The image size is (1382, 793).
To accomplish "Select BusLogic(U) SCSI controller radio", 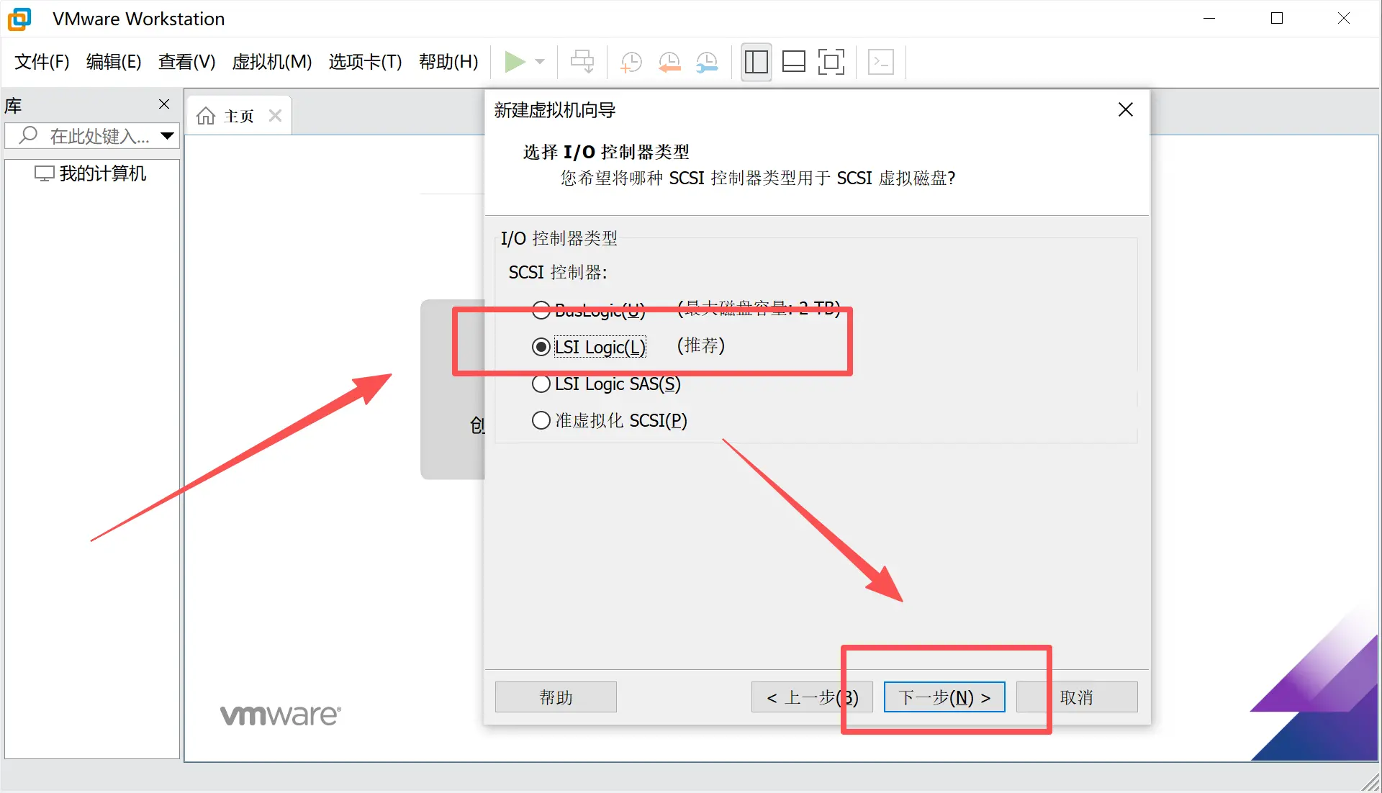I will [541, 310].
